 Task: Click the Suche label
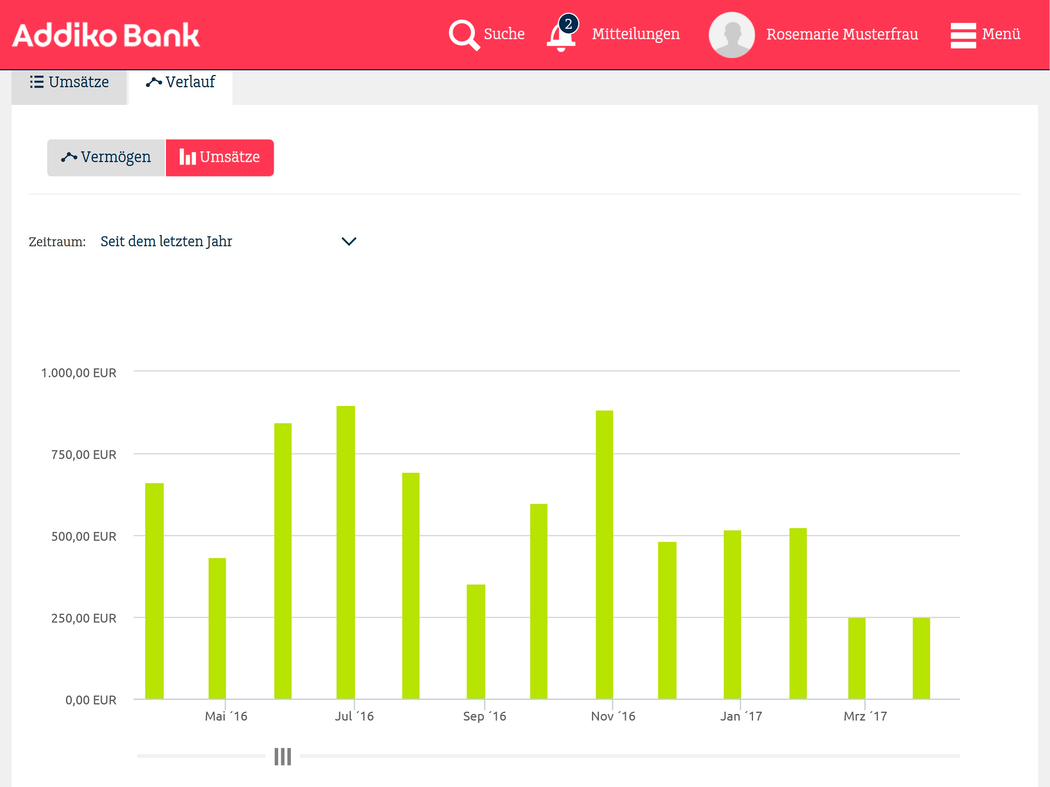pos(504,34)
